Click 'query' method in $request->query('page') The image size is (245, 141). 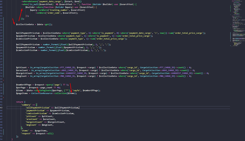49,85
